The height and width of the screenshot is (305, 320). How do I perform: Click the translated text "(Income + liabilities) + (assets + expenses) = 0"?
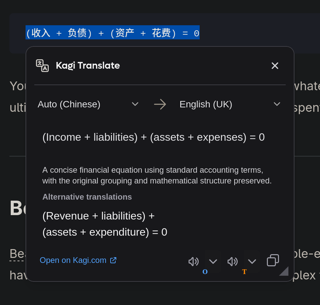[x=154, y=137]
